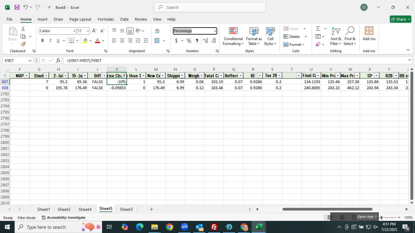The image size is (415, 233).
Task: Switch to the Insert ribbon tab
Action: [x=43, y=19]
